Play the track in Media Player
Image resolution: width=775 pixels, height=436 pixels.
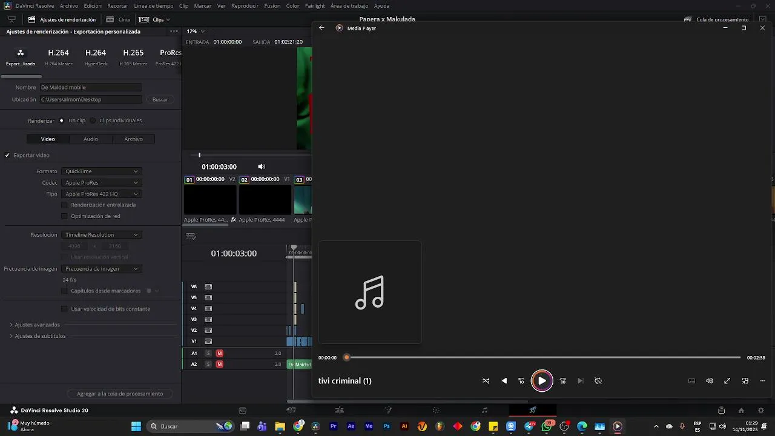pyautogui.click(x=542, y=381)
